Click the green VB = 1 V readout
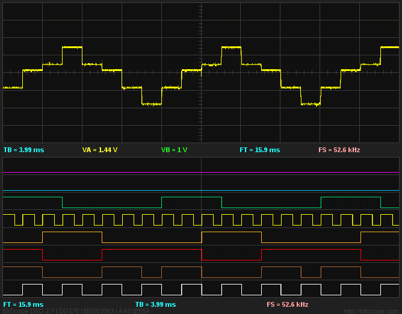402x314 pixels. click(174, 150)
